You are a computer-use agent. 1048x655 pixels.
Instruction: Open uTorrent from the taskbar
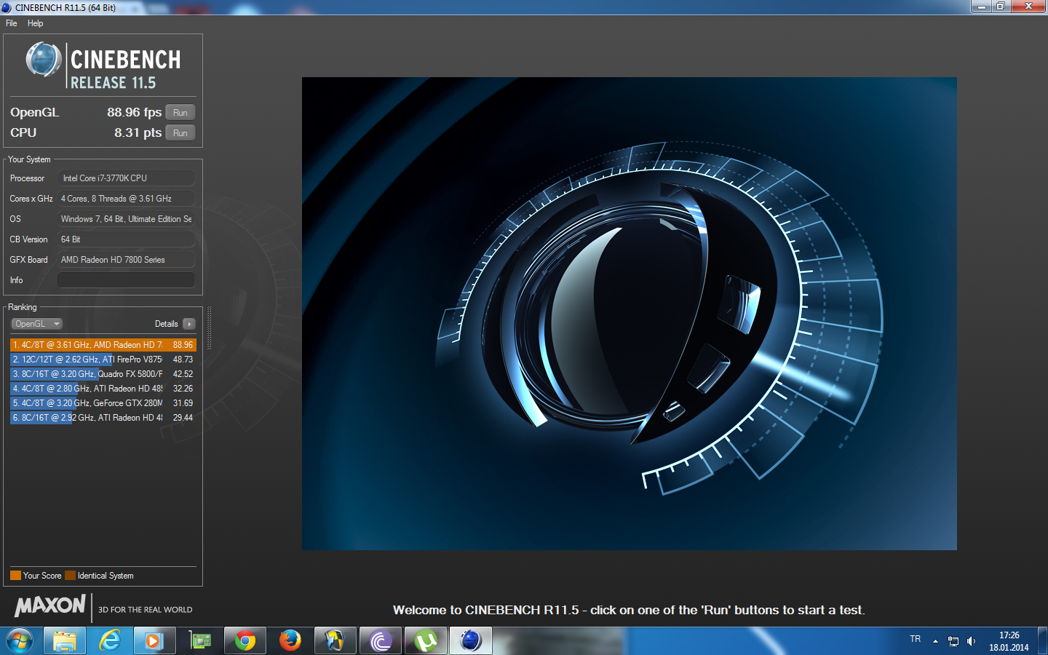[x=426, y=641]
